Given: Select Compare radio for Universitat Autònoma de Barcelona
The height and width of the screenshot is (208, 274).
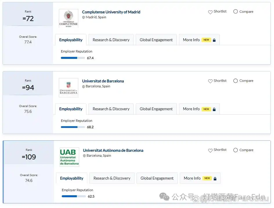Looking at the screenshot, I should (235, 150).
